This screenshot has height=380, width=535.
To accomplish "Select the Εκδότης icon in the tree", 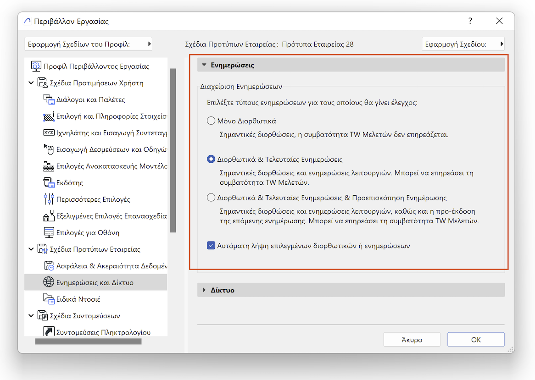I will click(x=49, y=183).
